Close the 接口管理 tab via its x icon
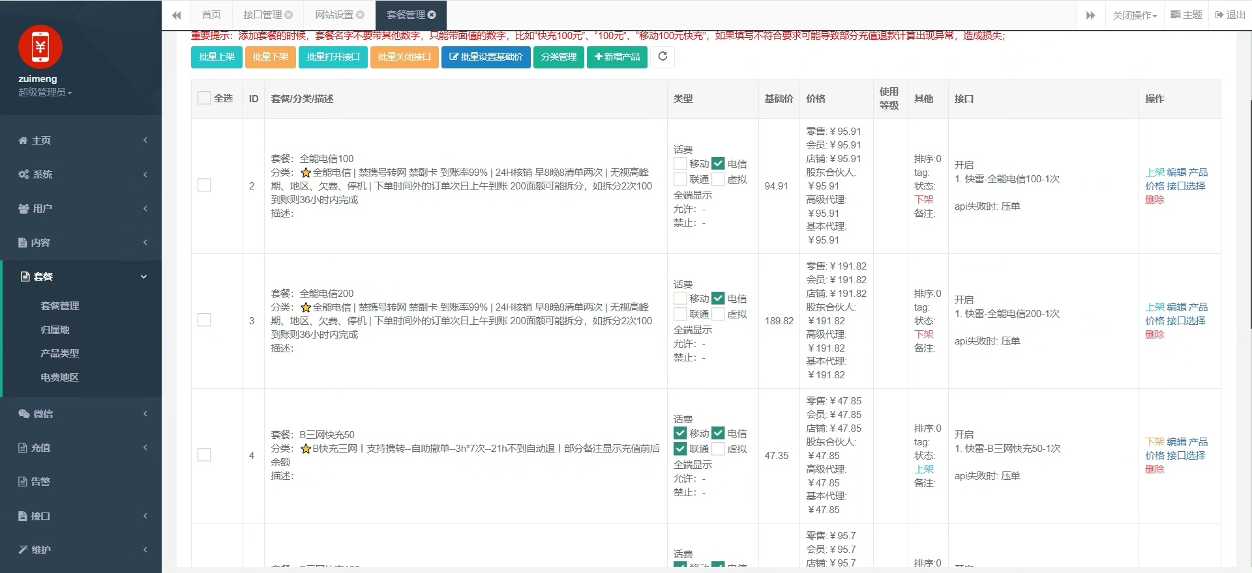Screen dimensions: 1252x573 click(289, 15)
